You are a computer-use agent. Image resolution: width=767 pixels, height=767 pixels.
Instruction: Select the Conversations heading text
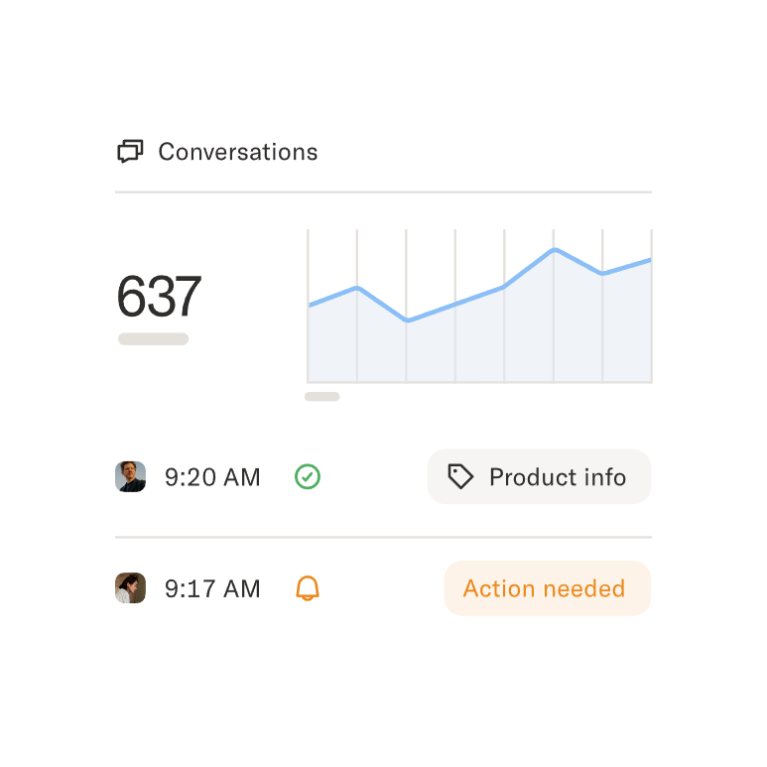(238, 152)
